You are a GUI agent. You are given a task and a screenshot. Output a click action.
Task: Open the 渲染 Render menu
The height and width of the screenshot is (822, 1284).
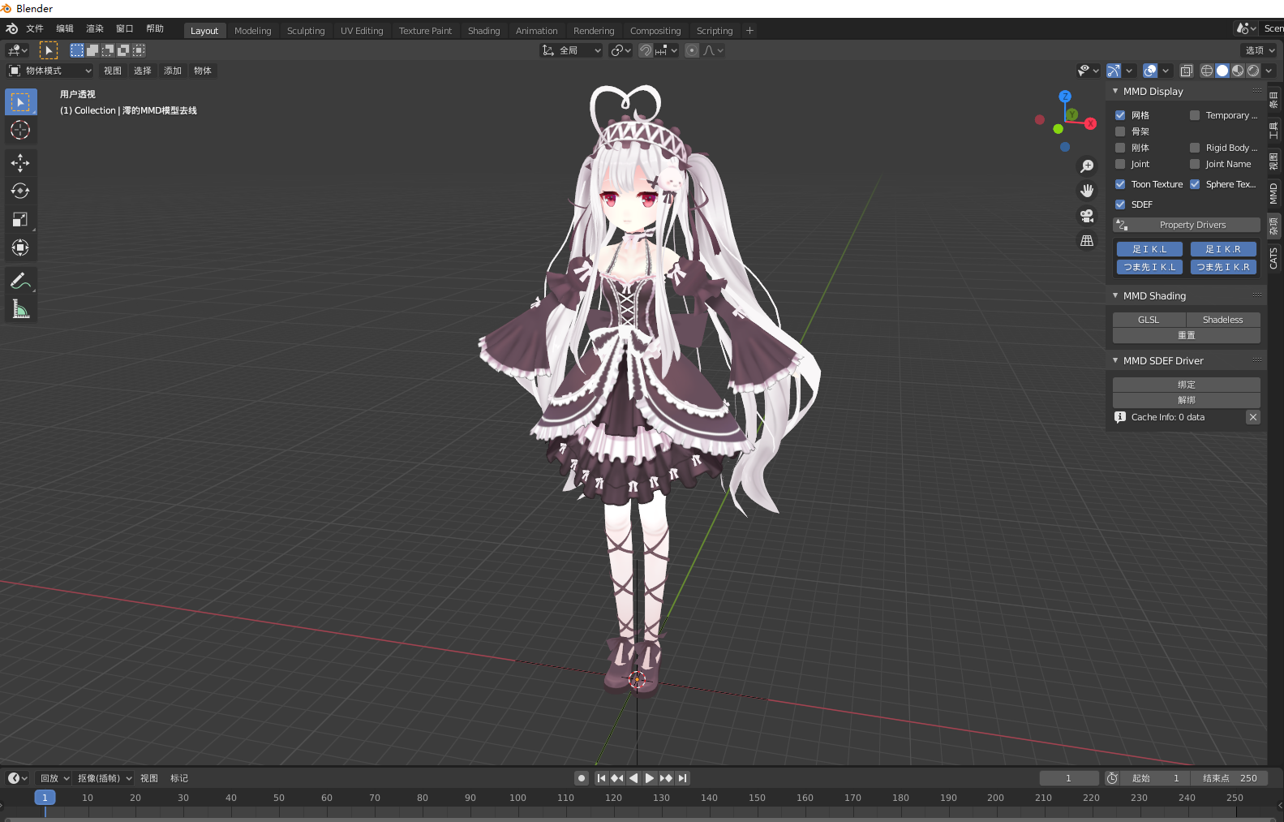point(95,28)
